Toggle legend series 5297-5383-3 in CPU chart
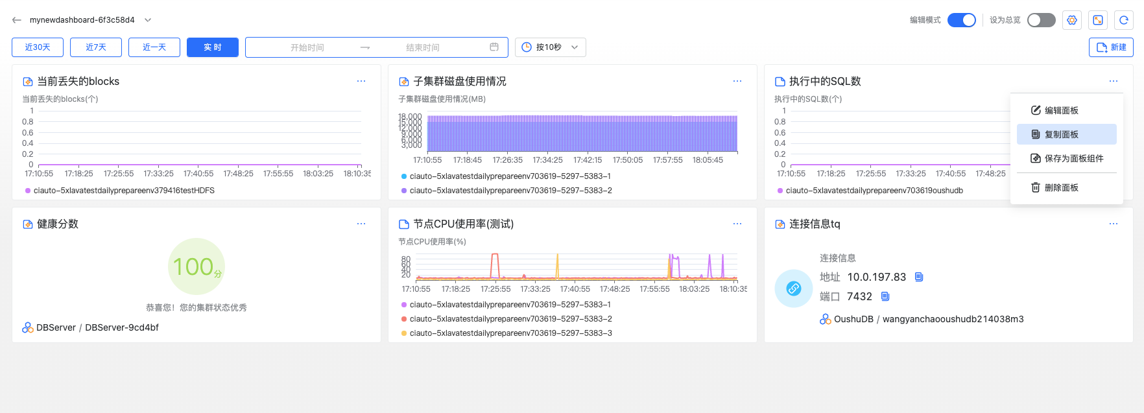Screen dimensions: 1144x413 coord(510,333)
